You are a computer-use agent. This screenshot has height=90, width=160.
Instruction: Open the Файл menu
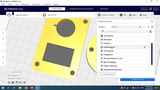(3, 4)
